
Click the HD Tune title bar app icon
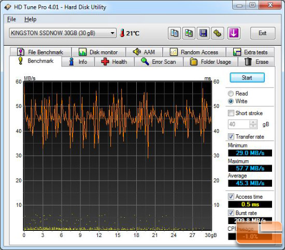tap(8, 7)
